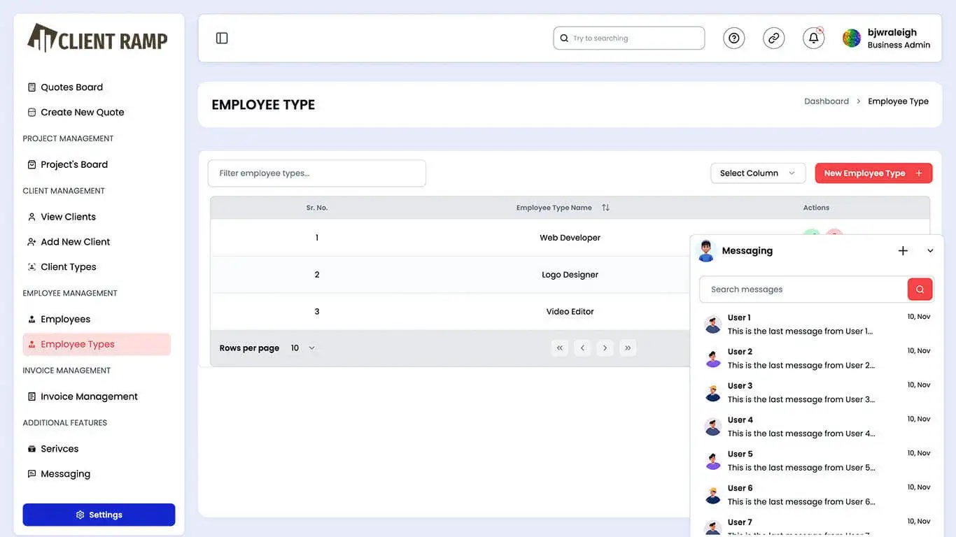The width and height of the screenshot is (956, 537).
Task: Sort by Employee Type Name arrows
Action: click(605, 208)
